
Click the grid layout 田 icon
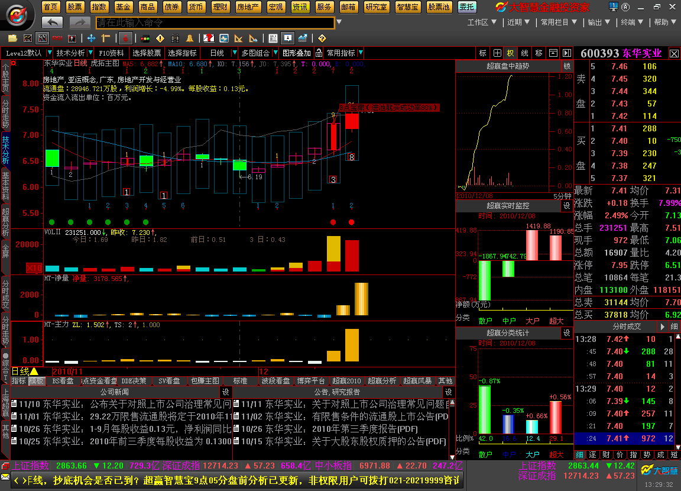[497, 53]
